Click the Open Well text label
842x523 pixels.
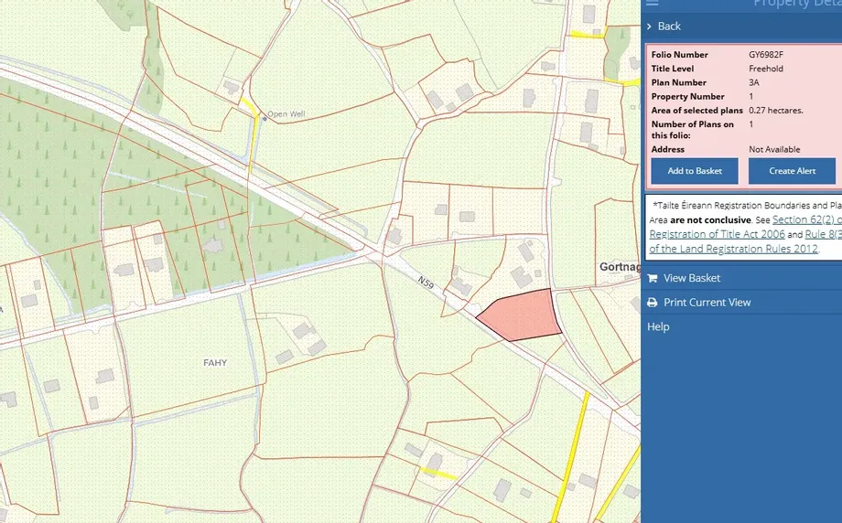[x=286, y=113]
